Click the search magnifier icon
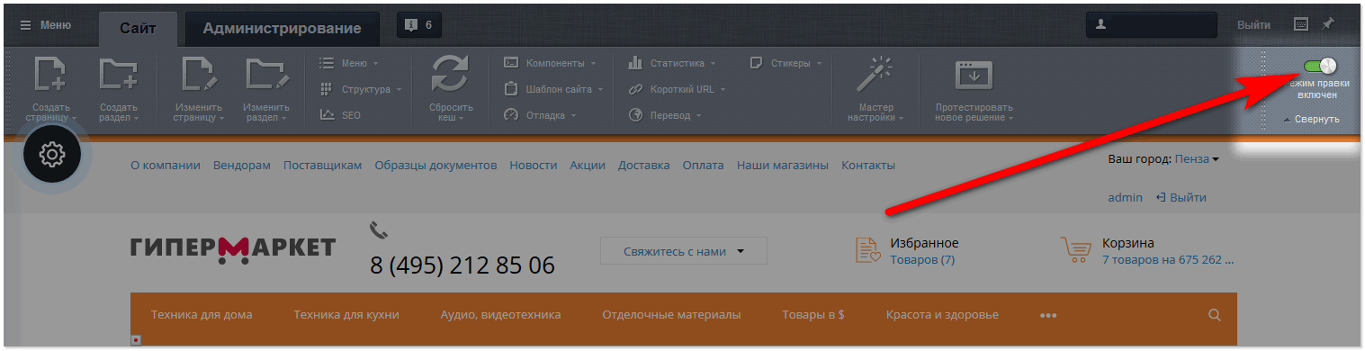 pyautogui.click(x=1215, y=315)
